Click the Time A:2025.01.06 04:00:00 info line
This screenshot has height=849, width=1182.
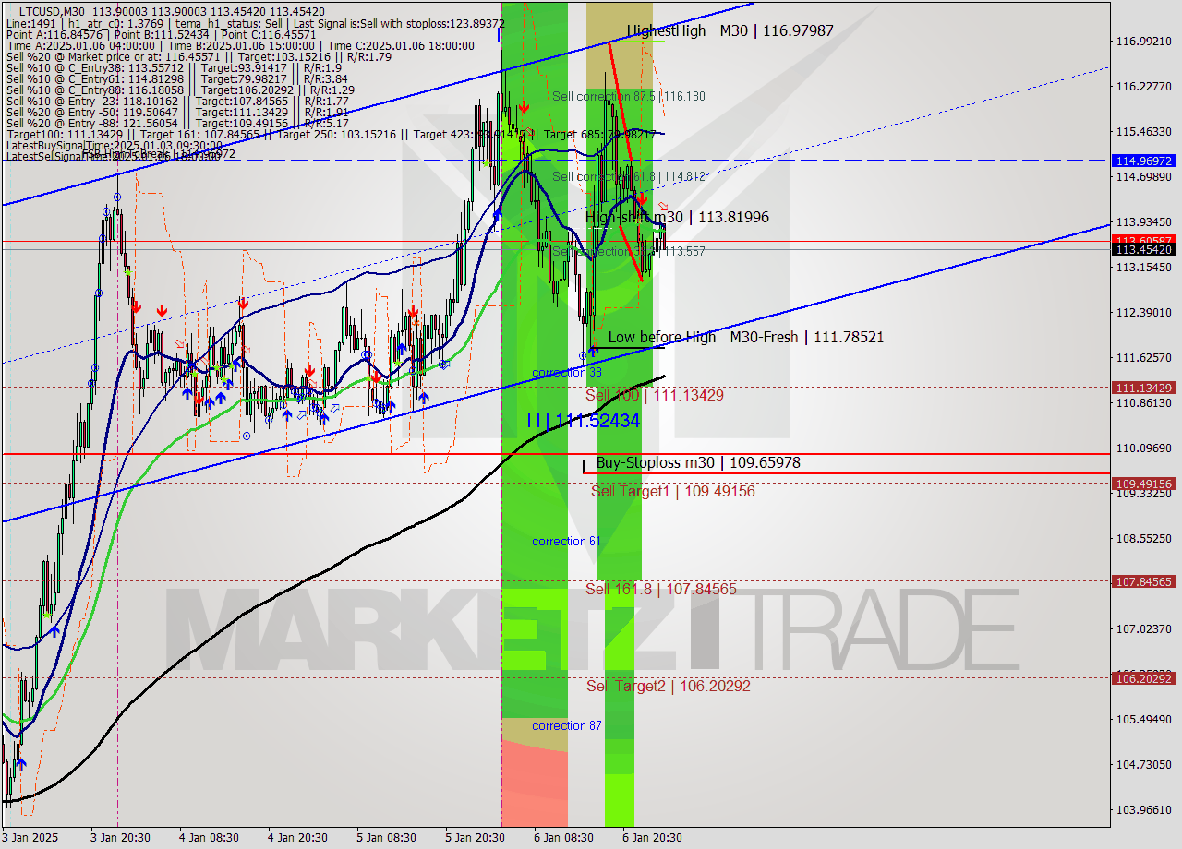point(240,45)
